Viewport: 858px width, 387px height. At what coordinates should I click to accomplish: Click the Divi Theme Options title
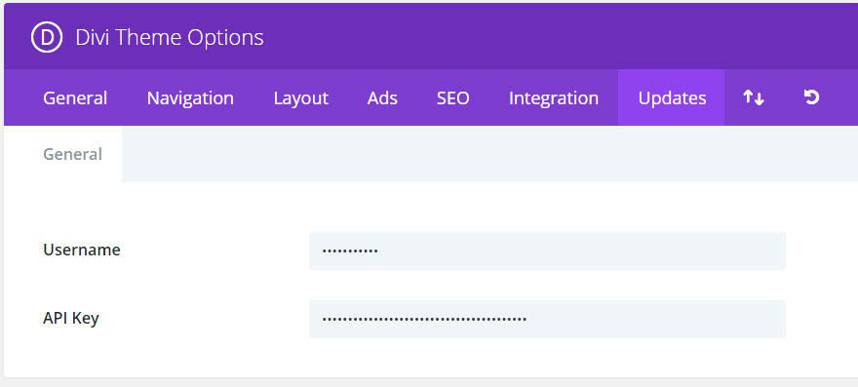tap(170, 37)
